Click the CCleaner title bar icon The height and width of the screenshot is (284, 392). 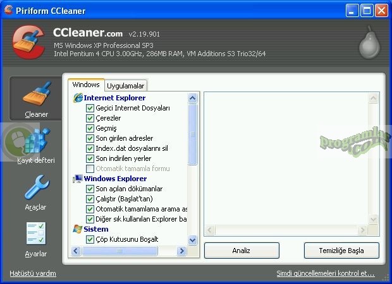(8, 10)
